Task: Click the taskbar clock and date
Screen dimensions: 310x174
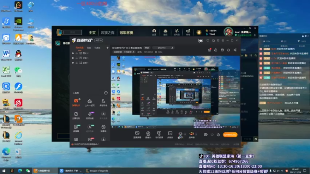Action: coord(295,171)
